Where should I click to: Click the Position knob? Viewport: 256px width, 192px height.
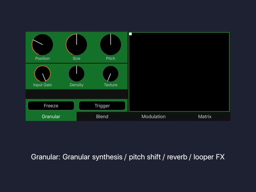43,44
